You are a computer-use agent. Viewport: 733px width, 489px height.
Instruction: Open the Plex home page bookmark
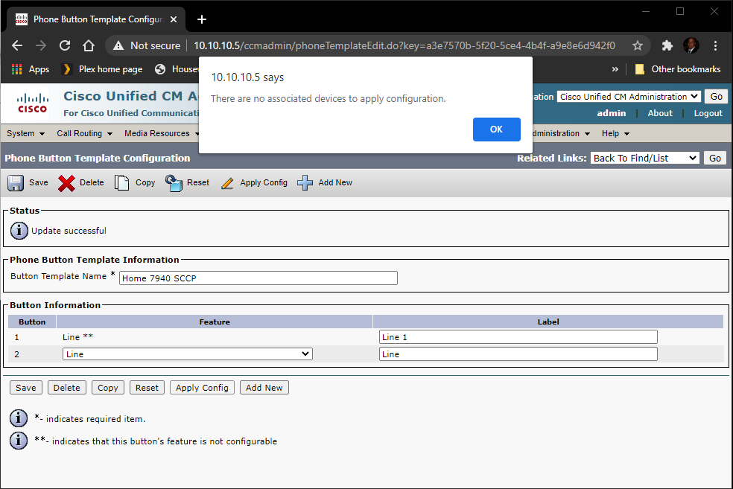coord(103,69)
